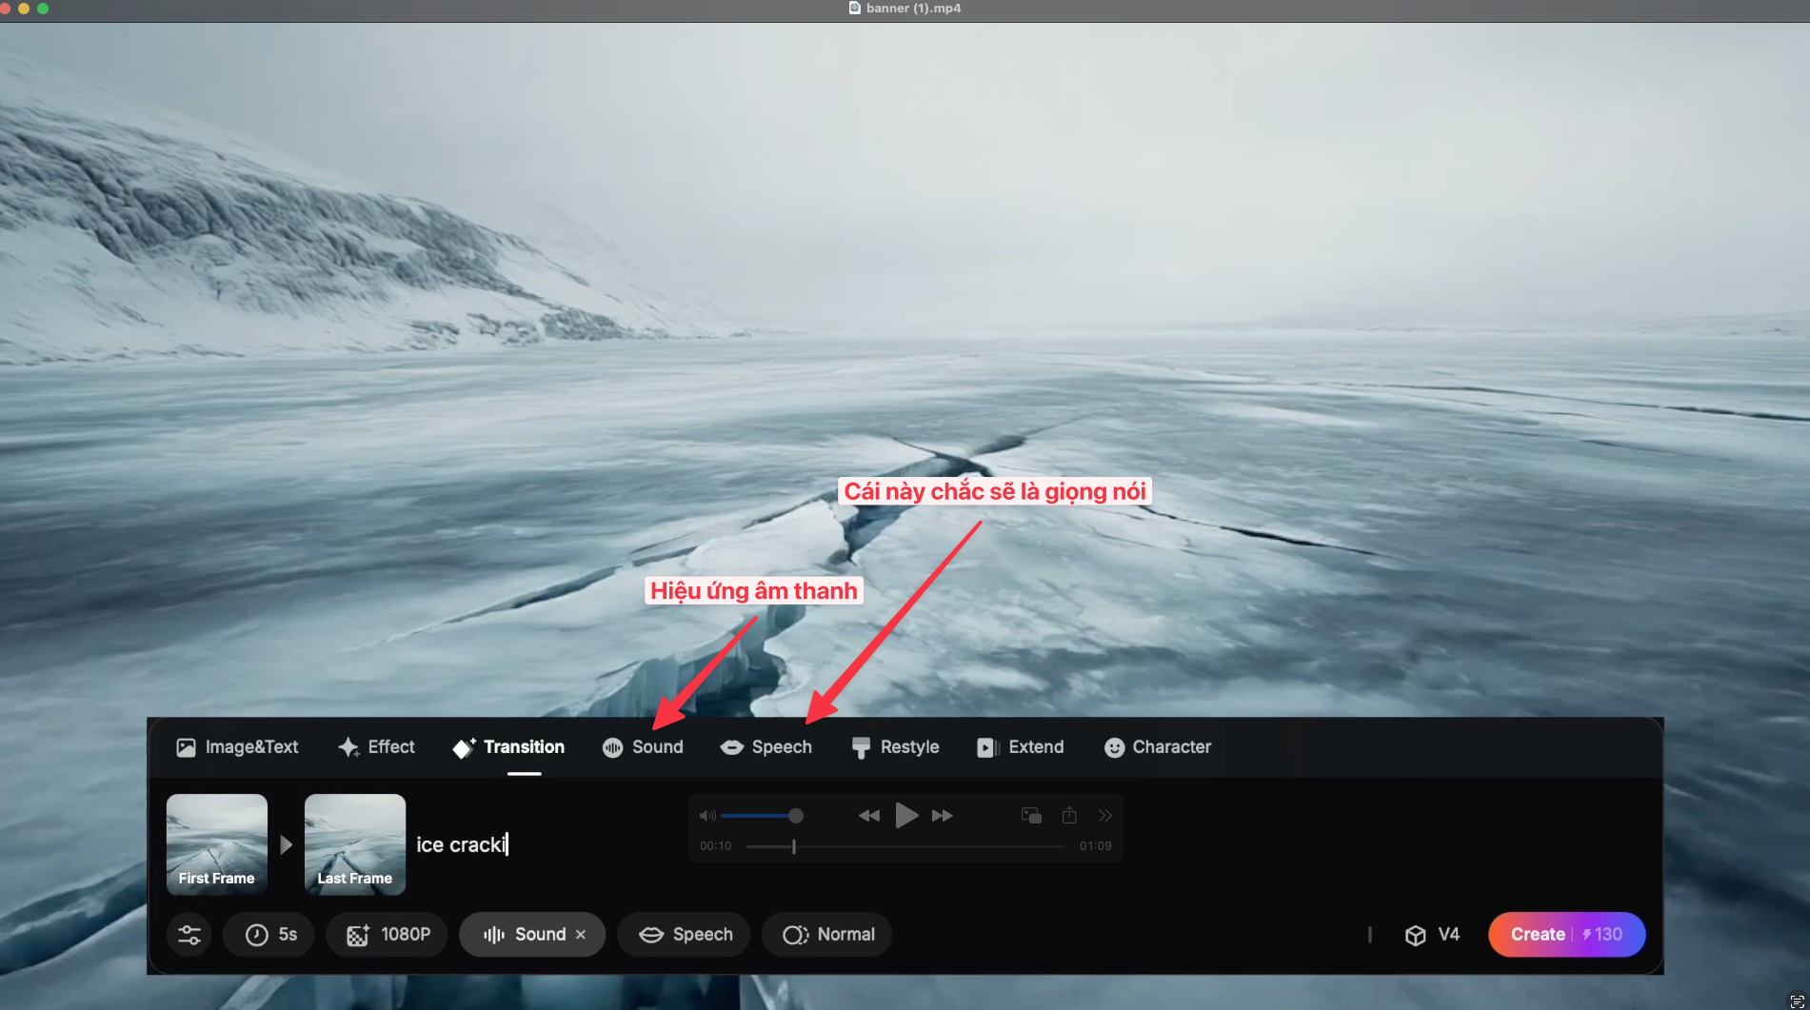The height and width of the screenshot is (1010, 1810).
Task: Open the V4 model version selector
Action: [1432, 935]
